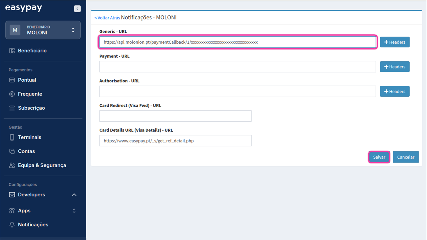This screenshot has height=240, width=427.
Task: Click the Beneficiário dashboard icon
Action: (12, 51)
